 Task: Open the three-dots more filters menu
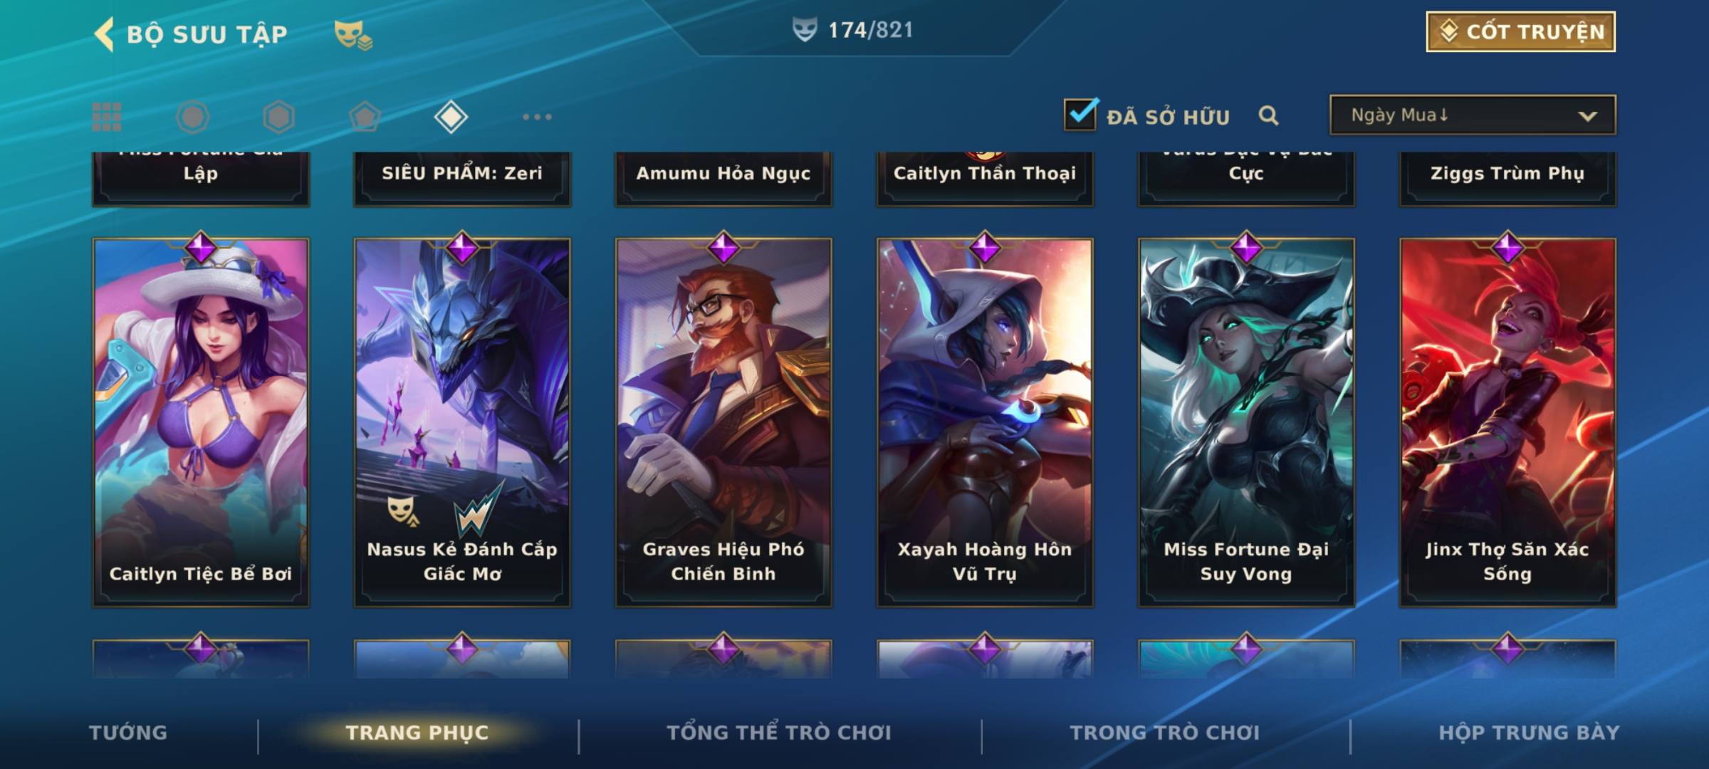(x=537, y=117)
